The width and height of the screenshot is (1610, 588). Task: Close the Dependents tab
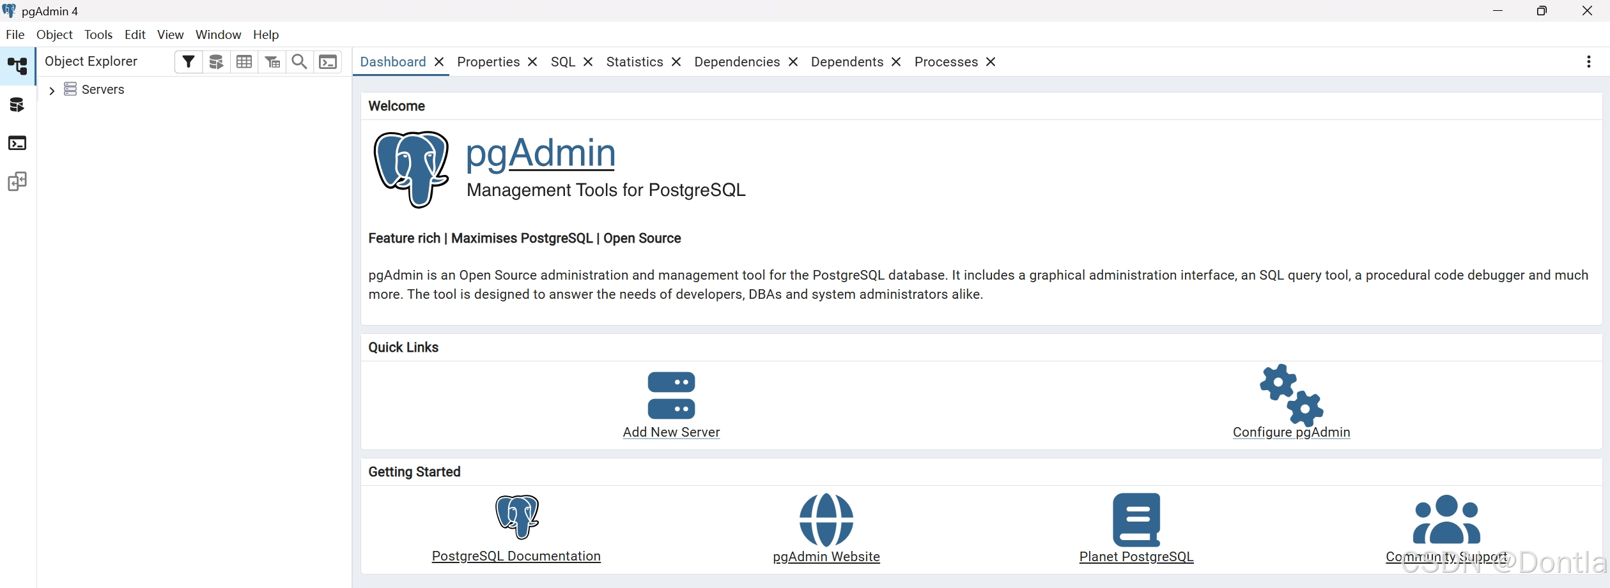point(896,61)
